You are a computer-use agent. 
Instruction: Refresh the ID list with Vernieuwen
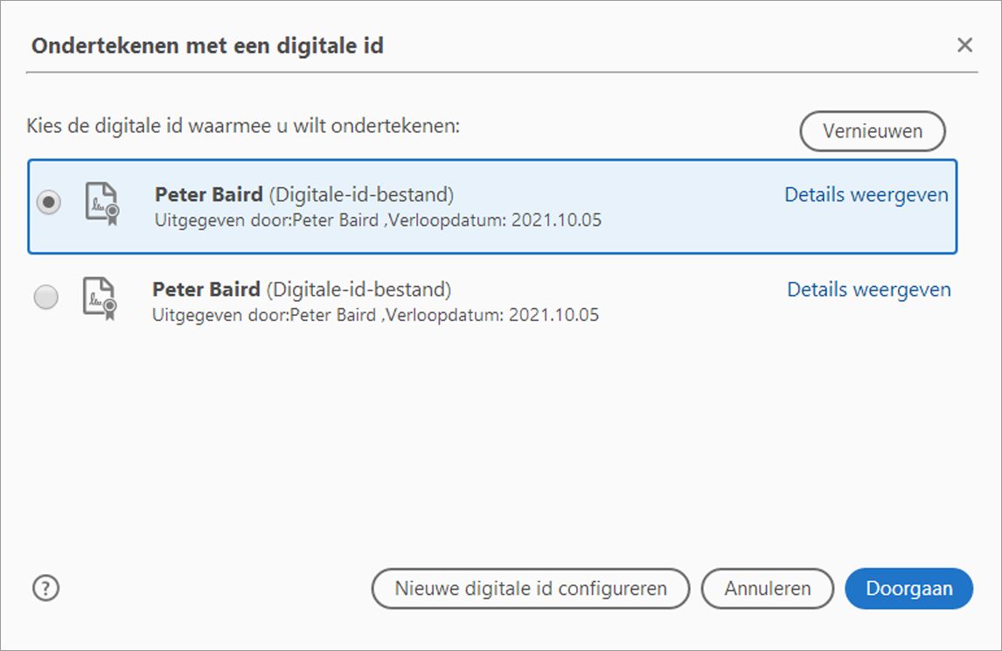tap(872, 131)
